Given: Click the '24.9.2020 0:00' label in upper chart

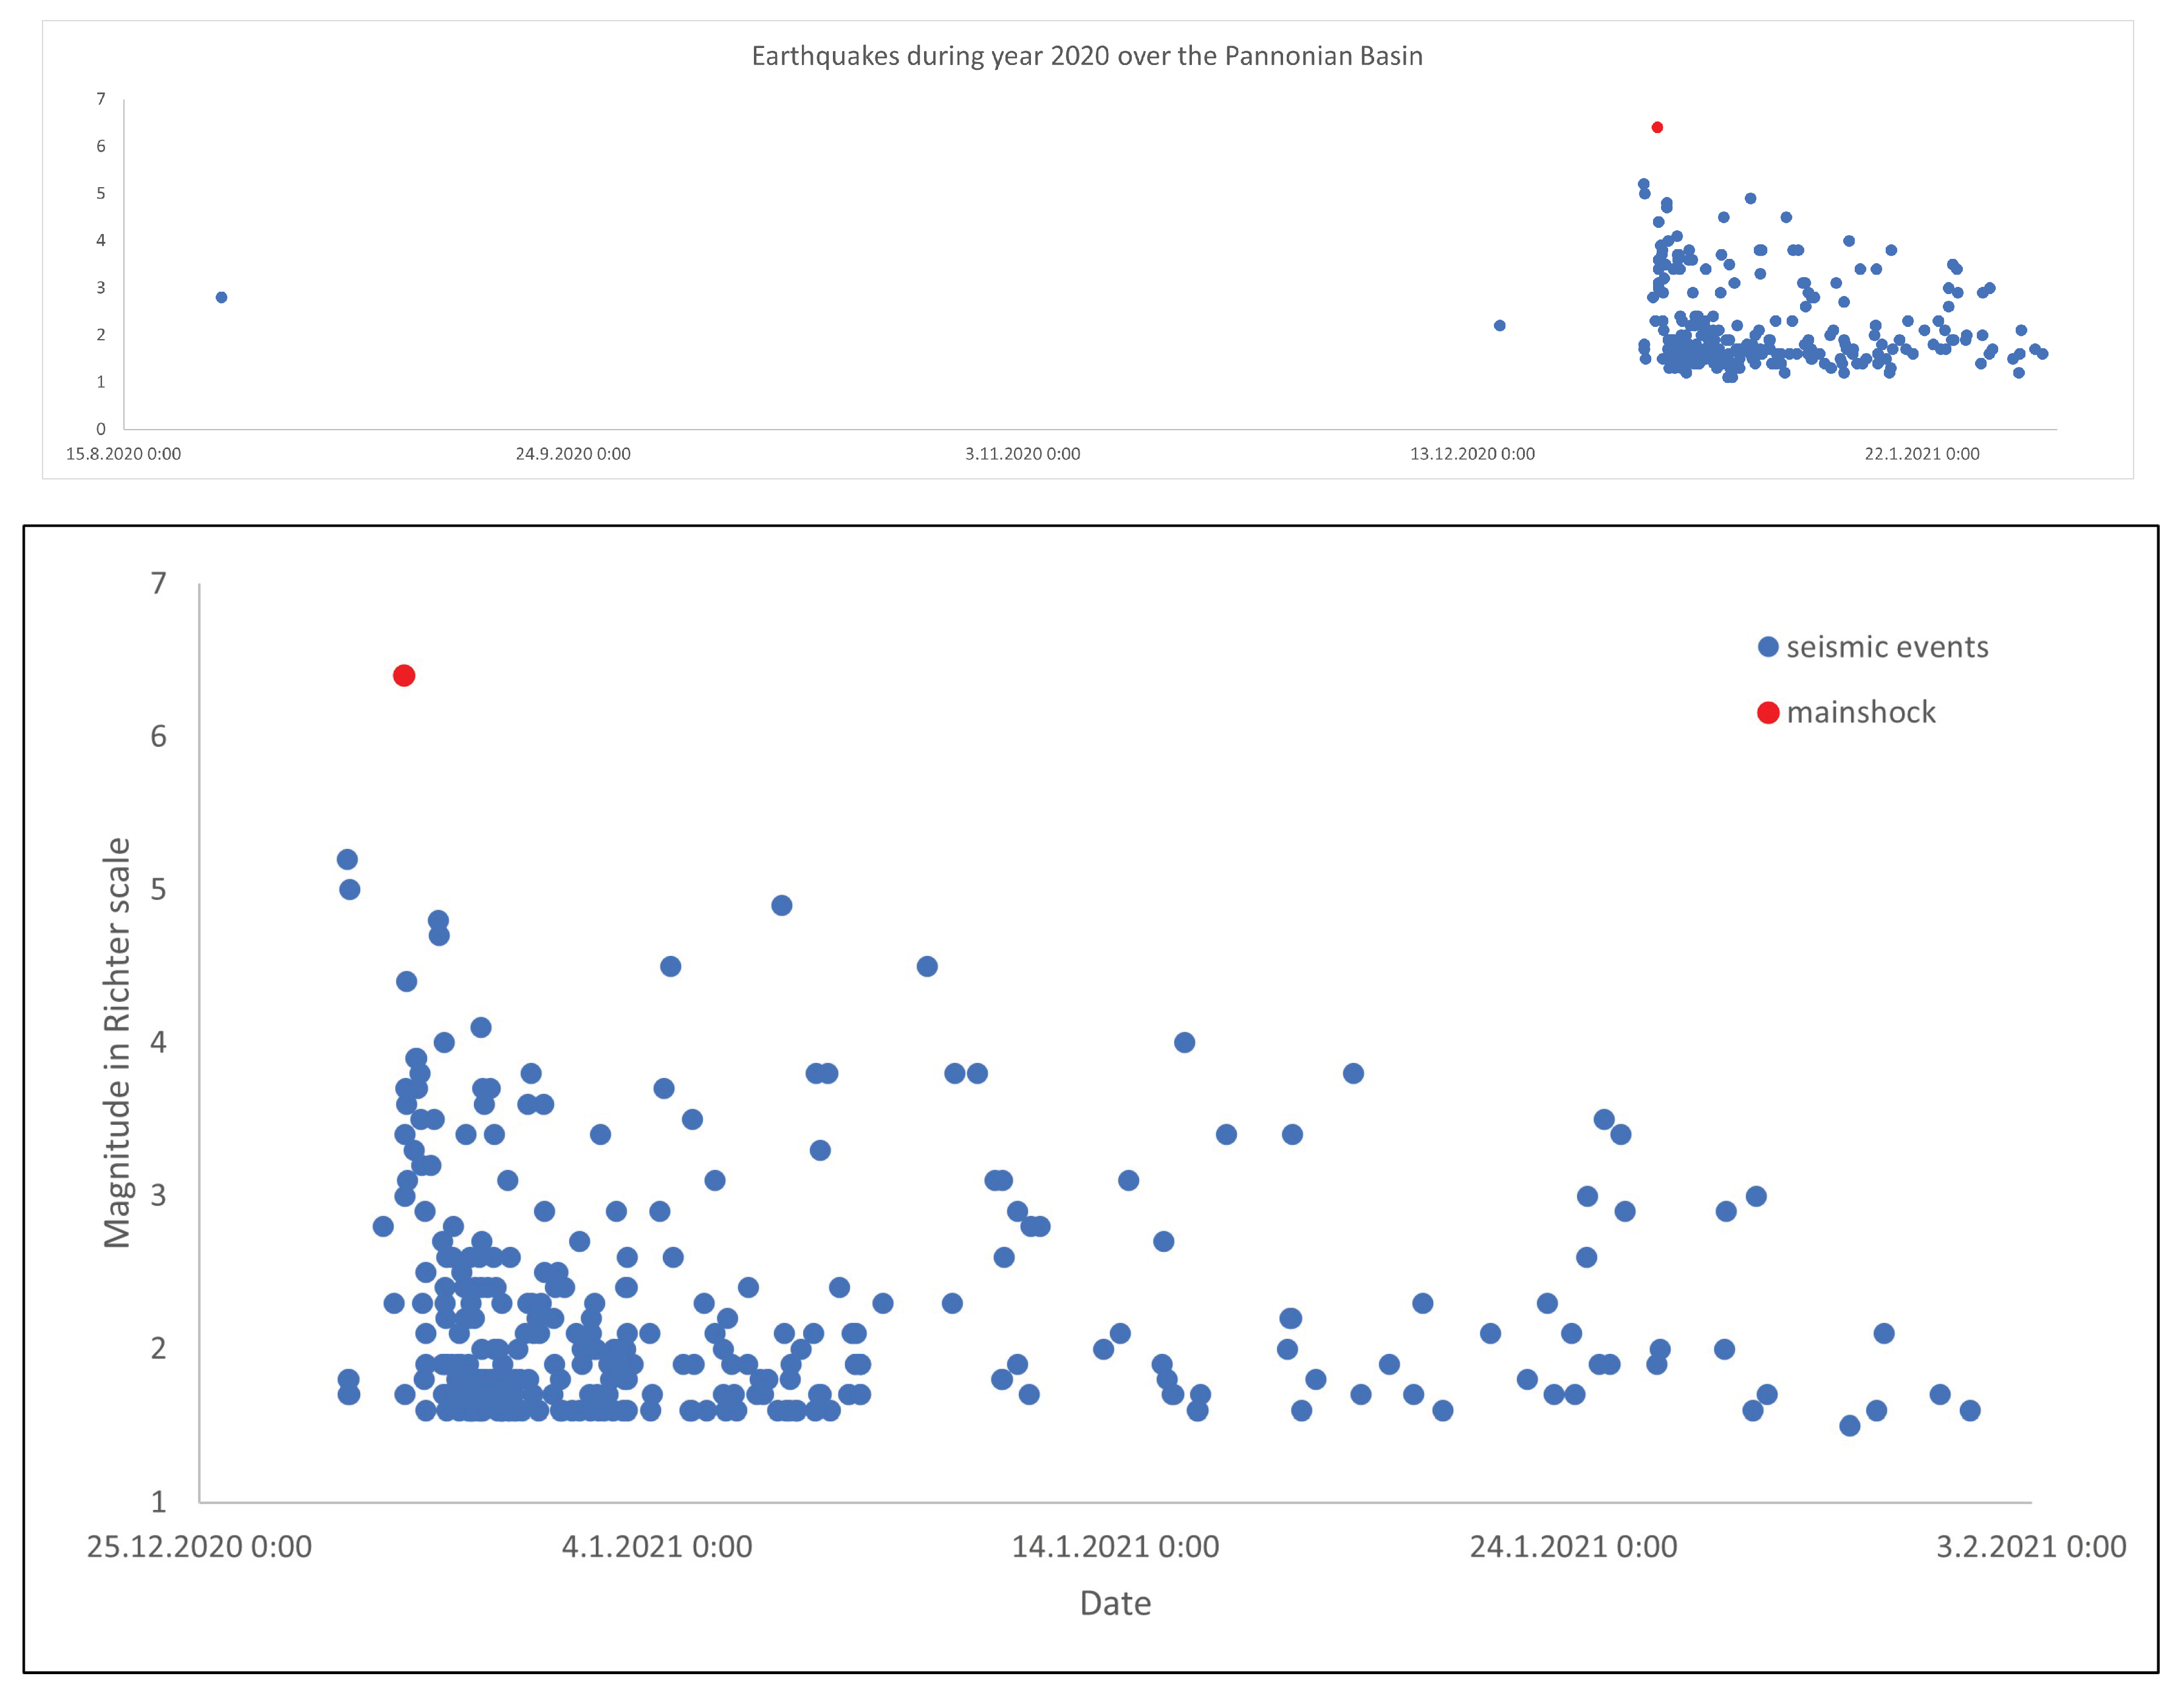Looking at the screenshot, I should coord(573,454).
